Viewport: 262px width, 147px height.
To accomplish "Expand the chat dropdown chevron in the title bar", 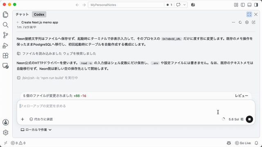I will (x=185, y=5).
